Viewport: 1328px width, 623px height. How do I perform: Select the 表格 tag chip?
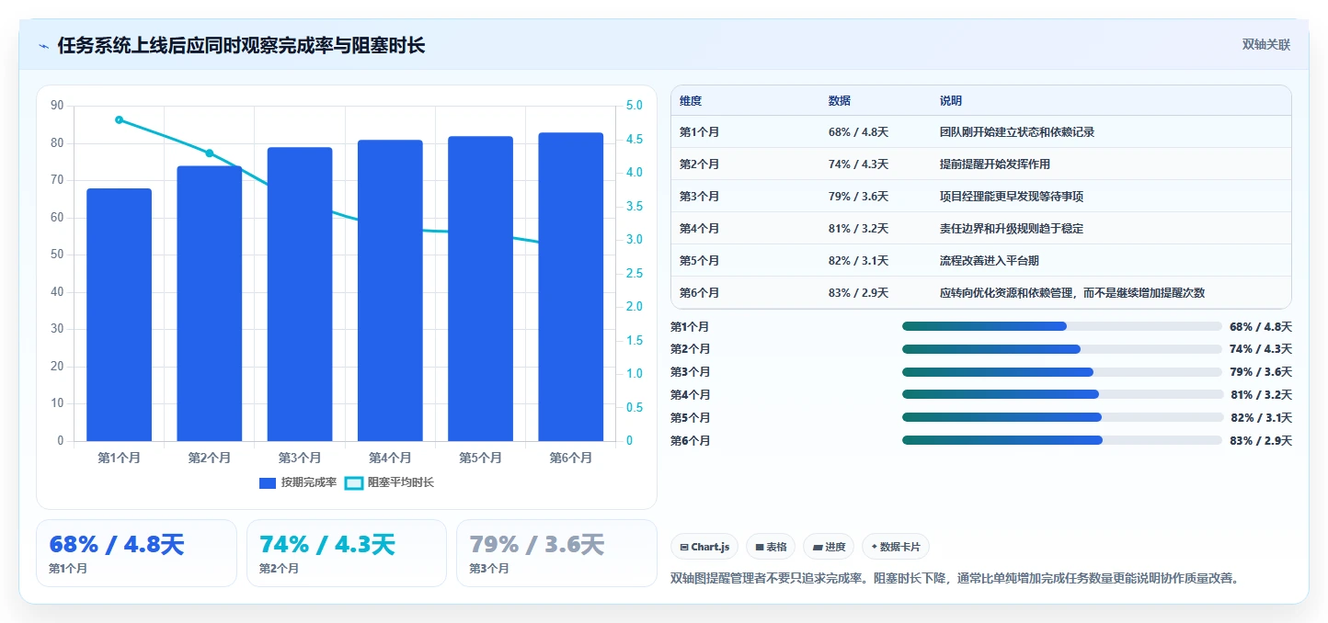pos(771,547)
